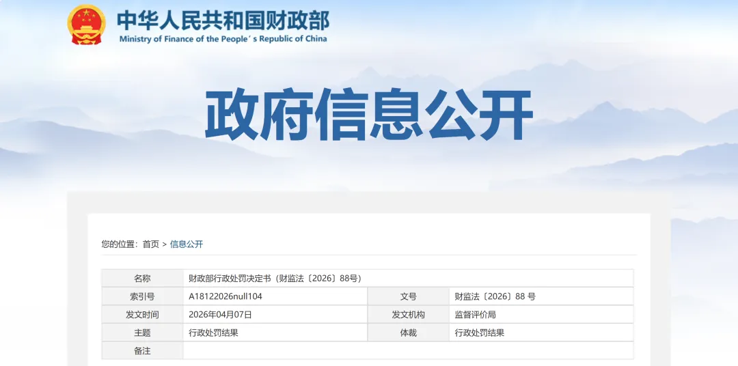The height and width of the screenshot is (366, 738).
Task: Click the 发文时间 label cell
Action: [x=142, y=315]
